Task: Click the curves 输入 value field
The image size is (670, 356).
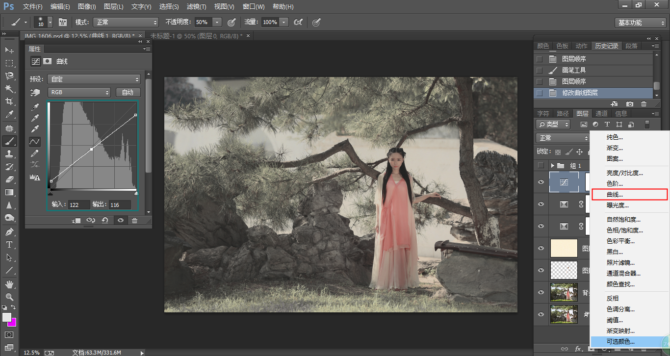Action: [79, 204]
